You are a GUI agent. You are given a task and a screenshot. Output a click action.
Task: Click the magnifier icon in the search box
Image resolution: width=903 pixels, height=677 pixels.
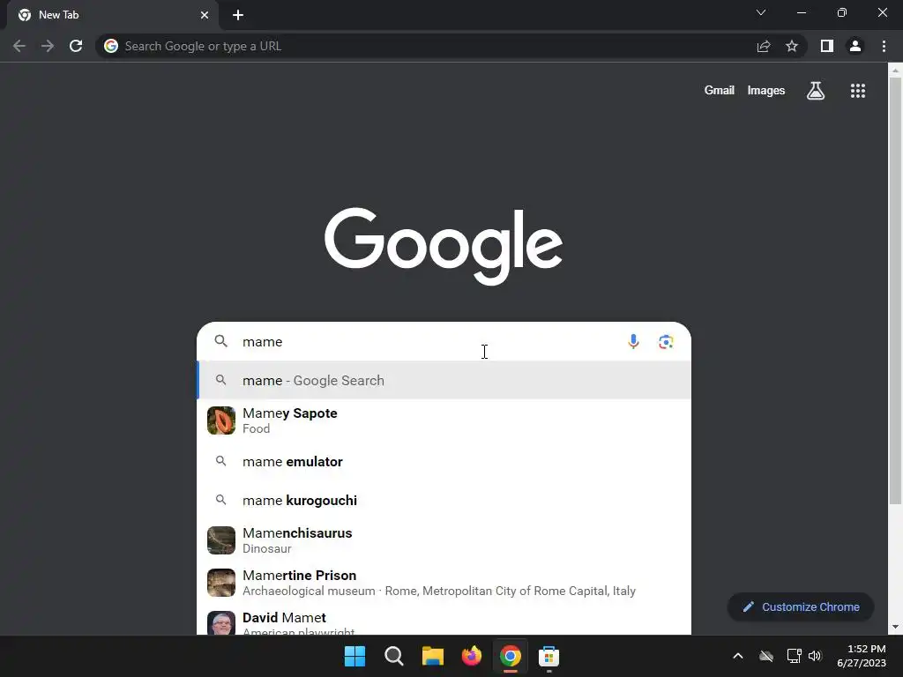pyautogui.click(x=221, y=341)
